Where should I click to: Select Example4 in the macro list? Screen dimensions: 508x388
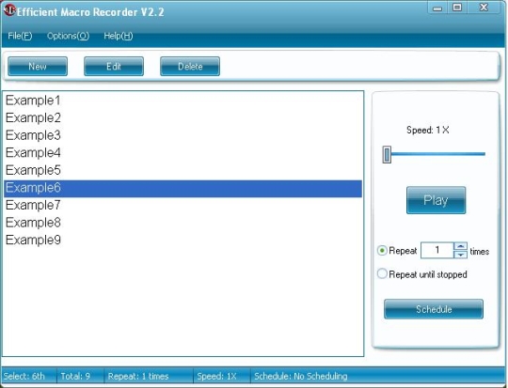click(183, 153)
